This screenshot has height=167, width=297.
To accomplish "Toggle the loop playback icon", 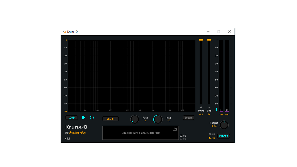I will tap(92, 118).
